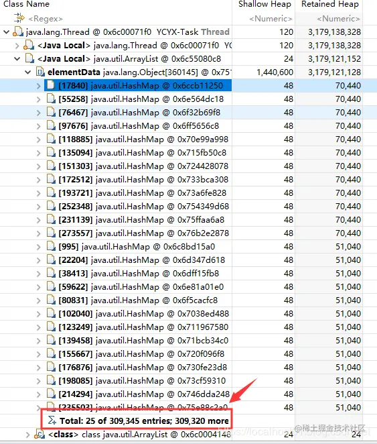Click the class icon of java.util.ArrayList

(40, 434)
